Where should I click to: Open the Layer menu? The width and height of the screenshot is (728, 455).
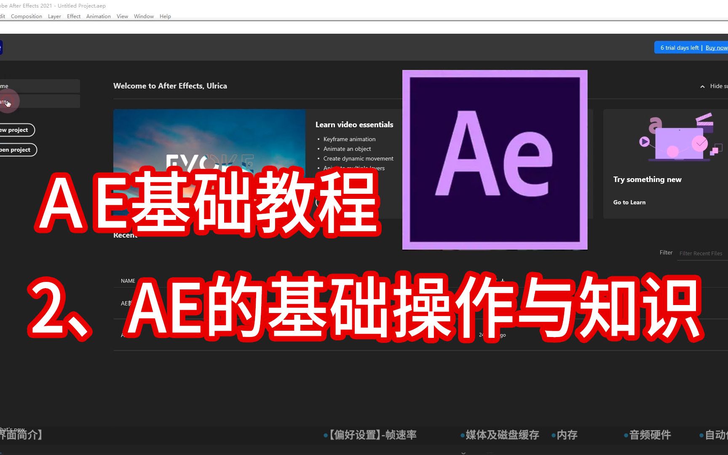point(54,16)
